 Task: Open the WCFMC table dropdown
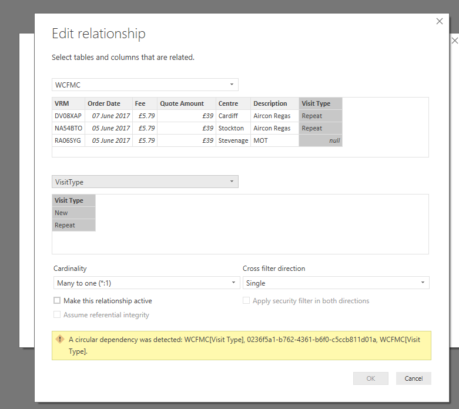coord(145,85)
